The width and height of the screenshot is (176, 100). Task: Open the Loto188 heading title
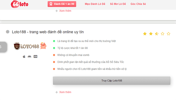[48, 32]
